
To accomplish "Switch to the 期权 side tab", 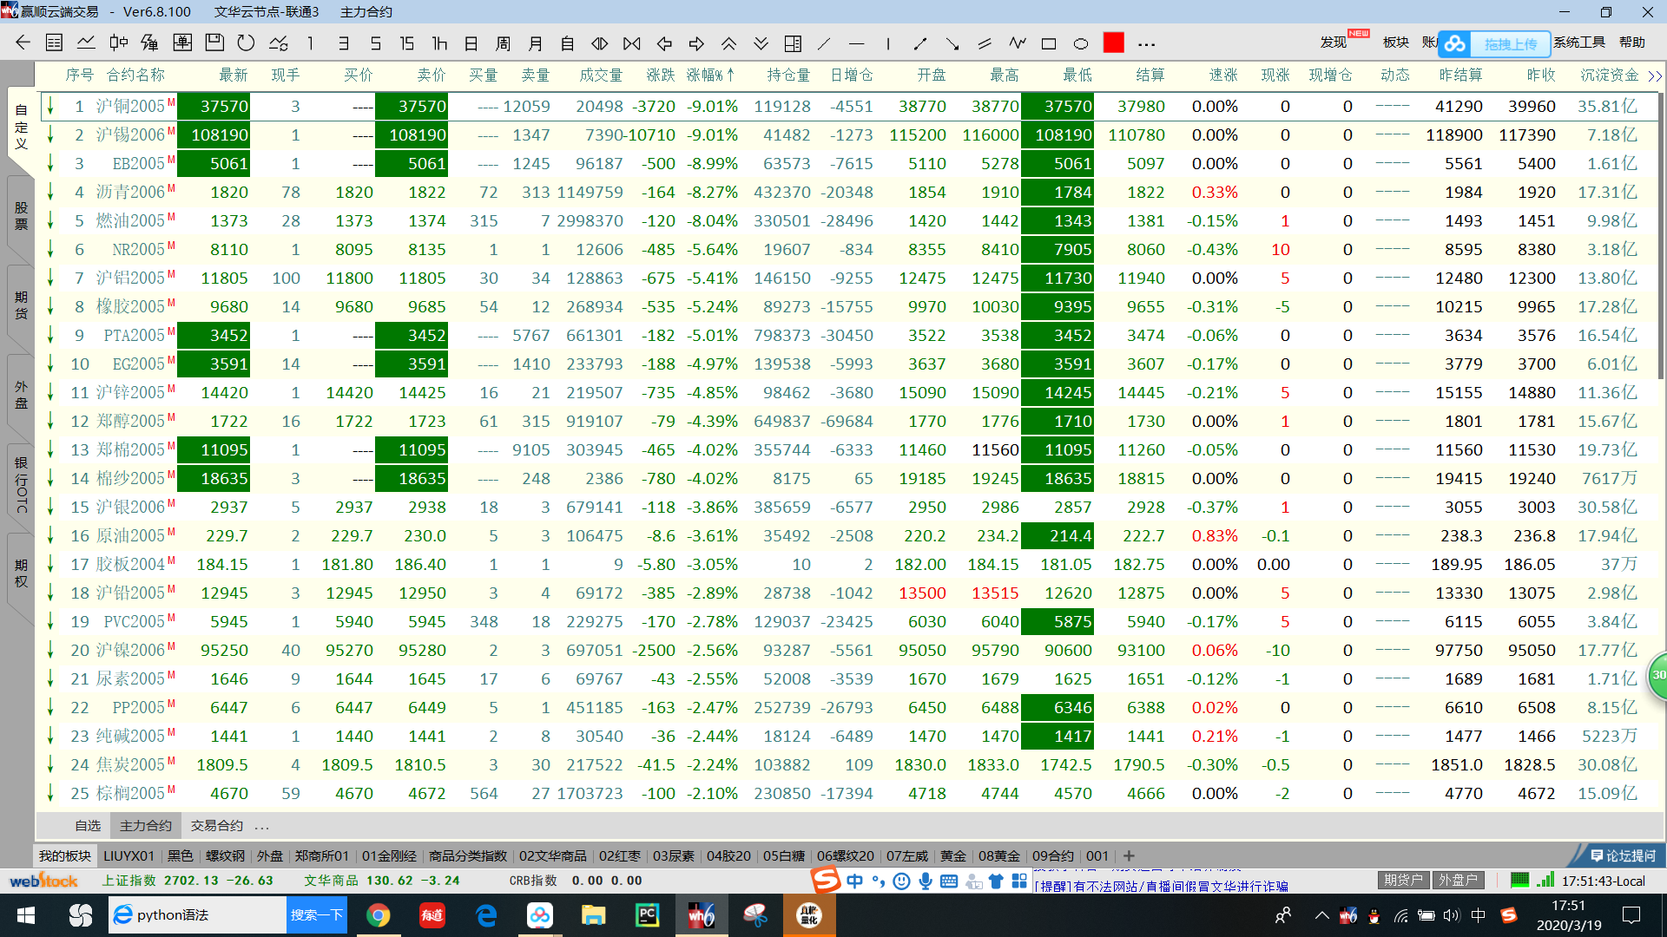I will click(x=21, y=573).
